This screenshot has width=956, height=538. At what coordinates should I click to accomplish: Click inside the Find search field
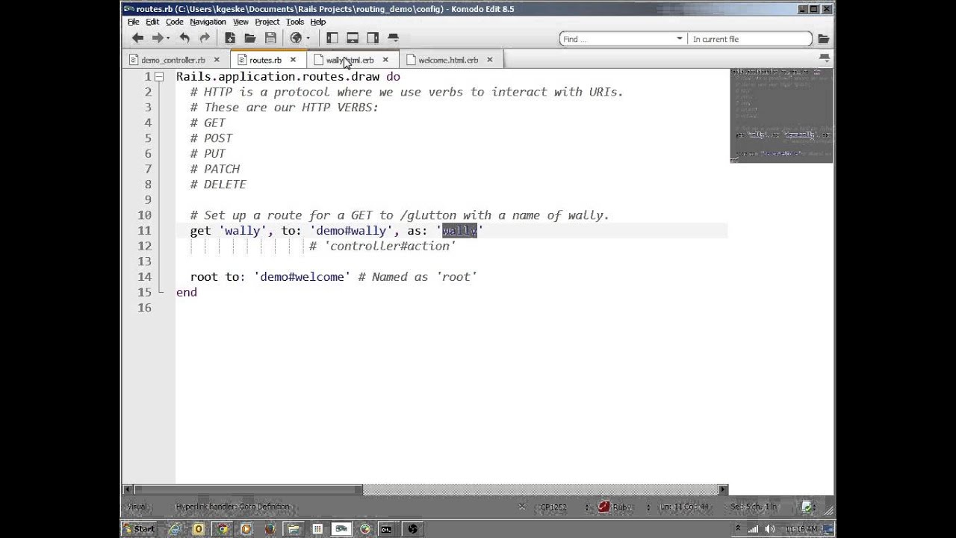pos(617,39)
